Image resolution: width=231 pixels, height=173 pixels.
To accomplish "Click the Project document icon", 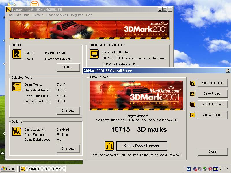I will point(17,54).
